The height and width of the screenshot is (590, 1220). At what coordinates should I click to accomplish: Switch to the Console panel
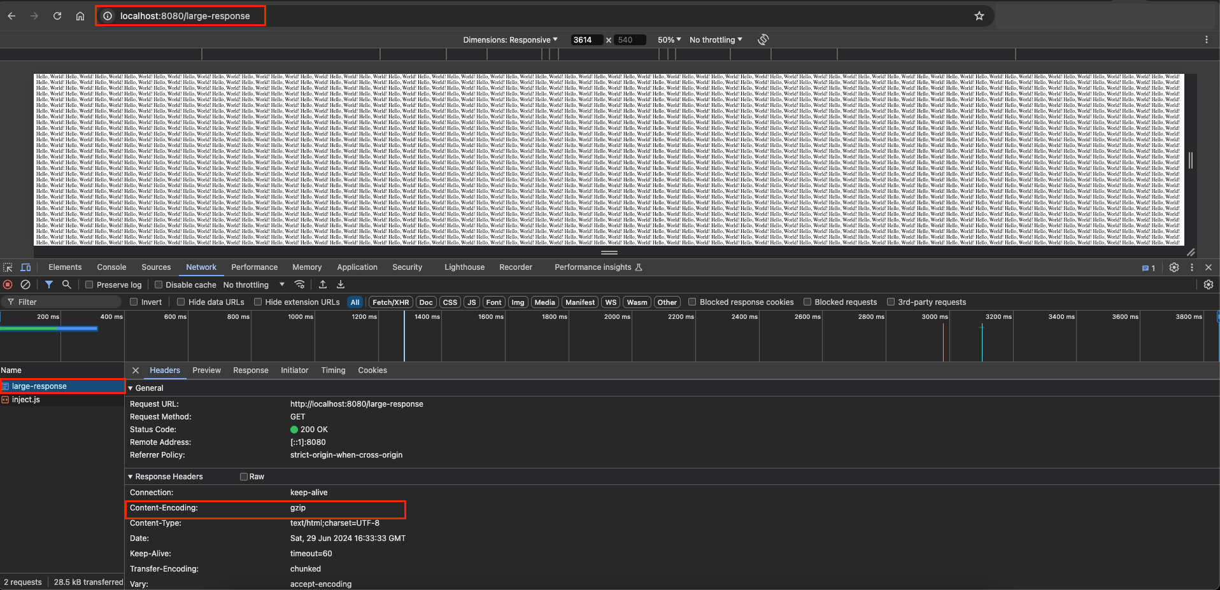111,267
